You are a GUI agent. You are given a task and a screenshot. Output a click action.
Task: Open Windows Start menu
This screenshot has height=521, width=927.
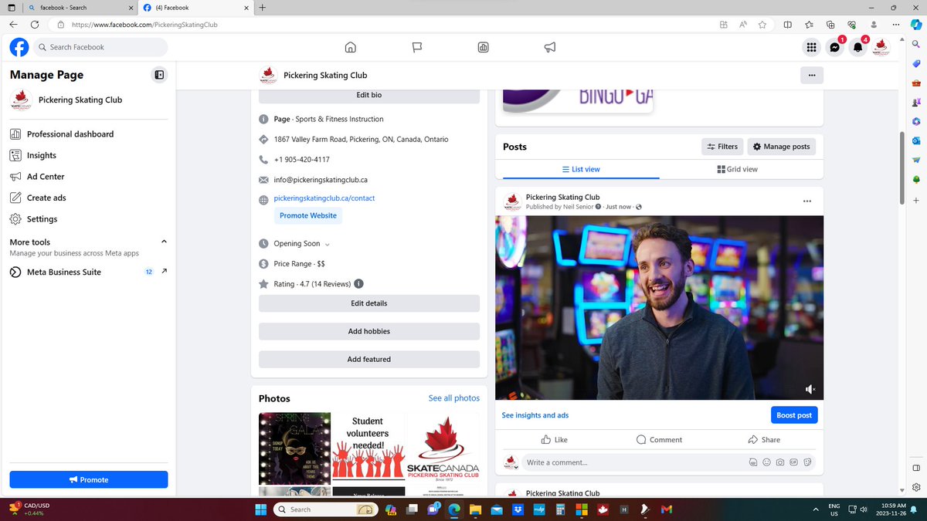pyautogui.click(x=260, y=509)
